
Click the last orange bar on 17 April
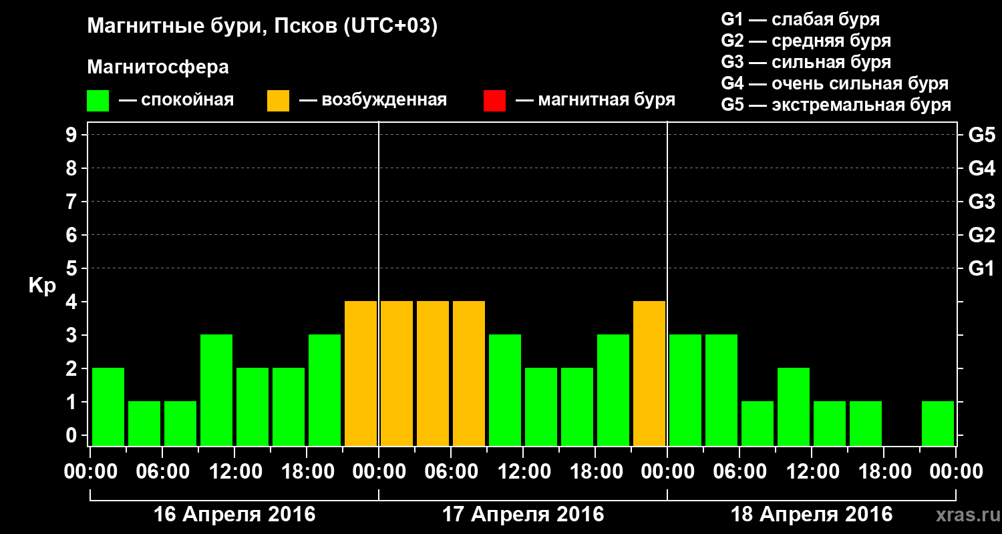coord(649,373)
